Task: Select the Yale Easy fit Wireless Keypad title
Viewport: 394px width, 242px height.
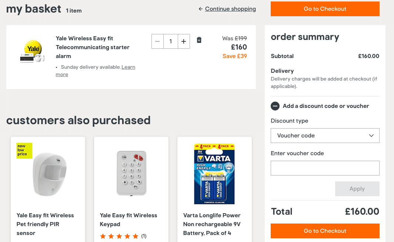Action: click(x=128, y=219)
